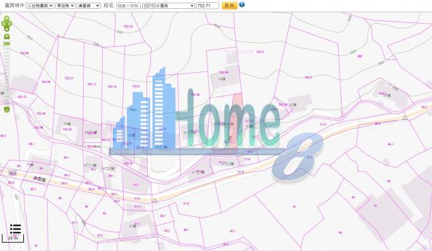Open the blue info icon beside the query button
Viewport: 432px width, 251px height.
click(242, 4)
